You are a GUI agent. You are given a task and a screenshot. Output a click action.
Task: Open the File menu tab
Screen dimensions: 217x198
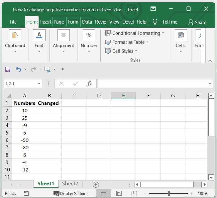pyautogui.click(x=13, y=22)
